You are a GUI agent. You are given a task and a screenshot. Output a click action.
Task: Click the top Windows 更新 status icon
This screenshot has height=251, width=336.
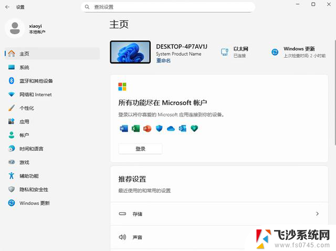tap(275, 52)
